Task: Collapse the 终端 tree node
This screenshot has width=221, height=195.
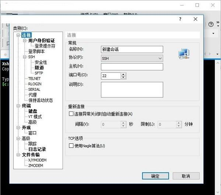Action: point(18,106)
